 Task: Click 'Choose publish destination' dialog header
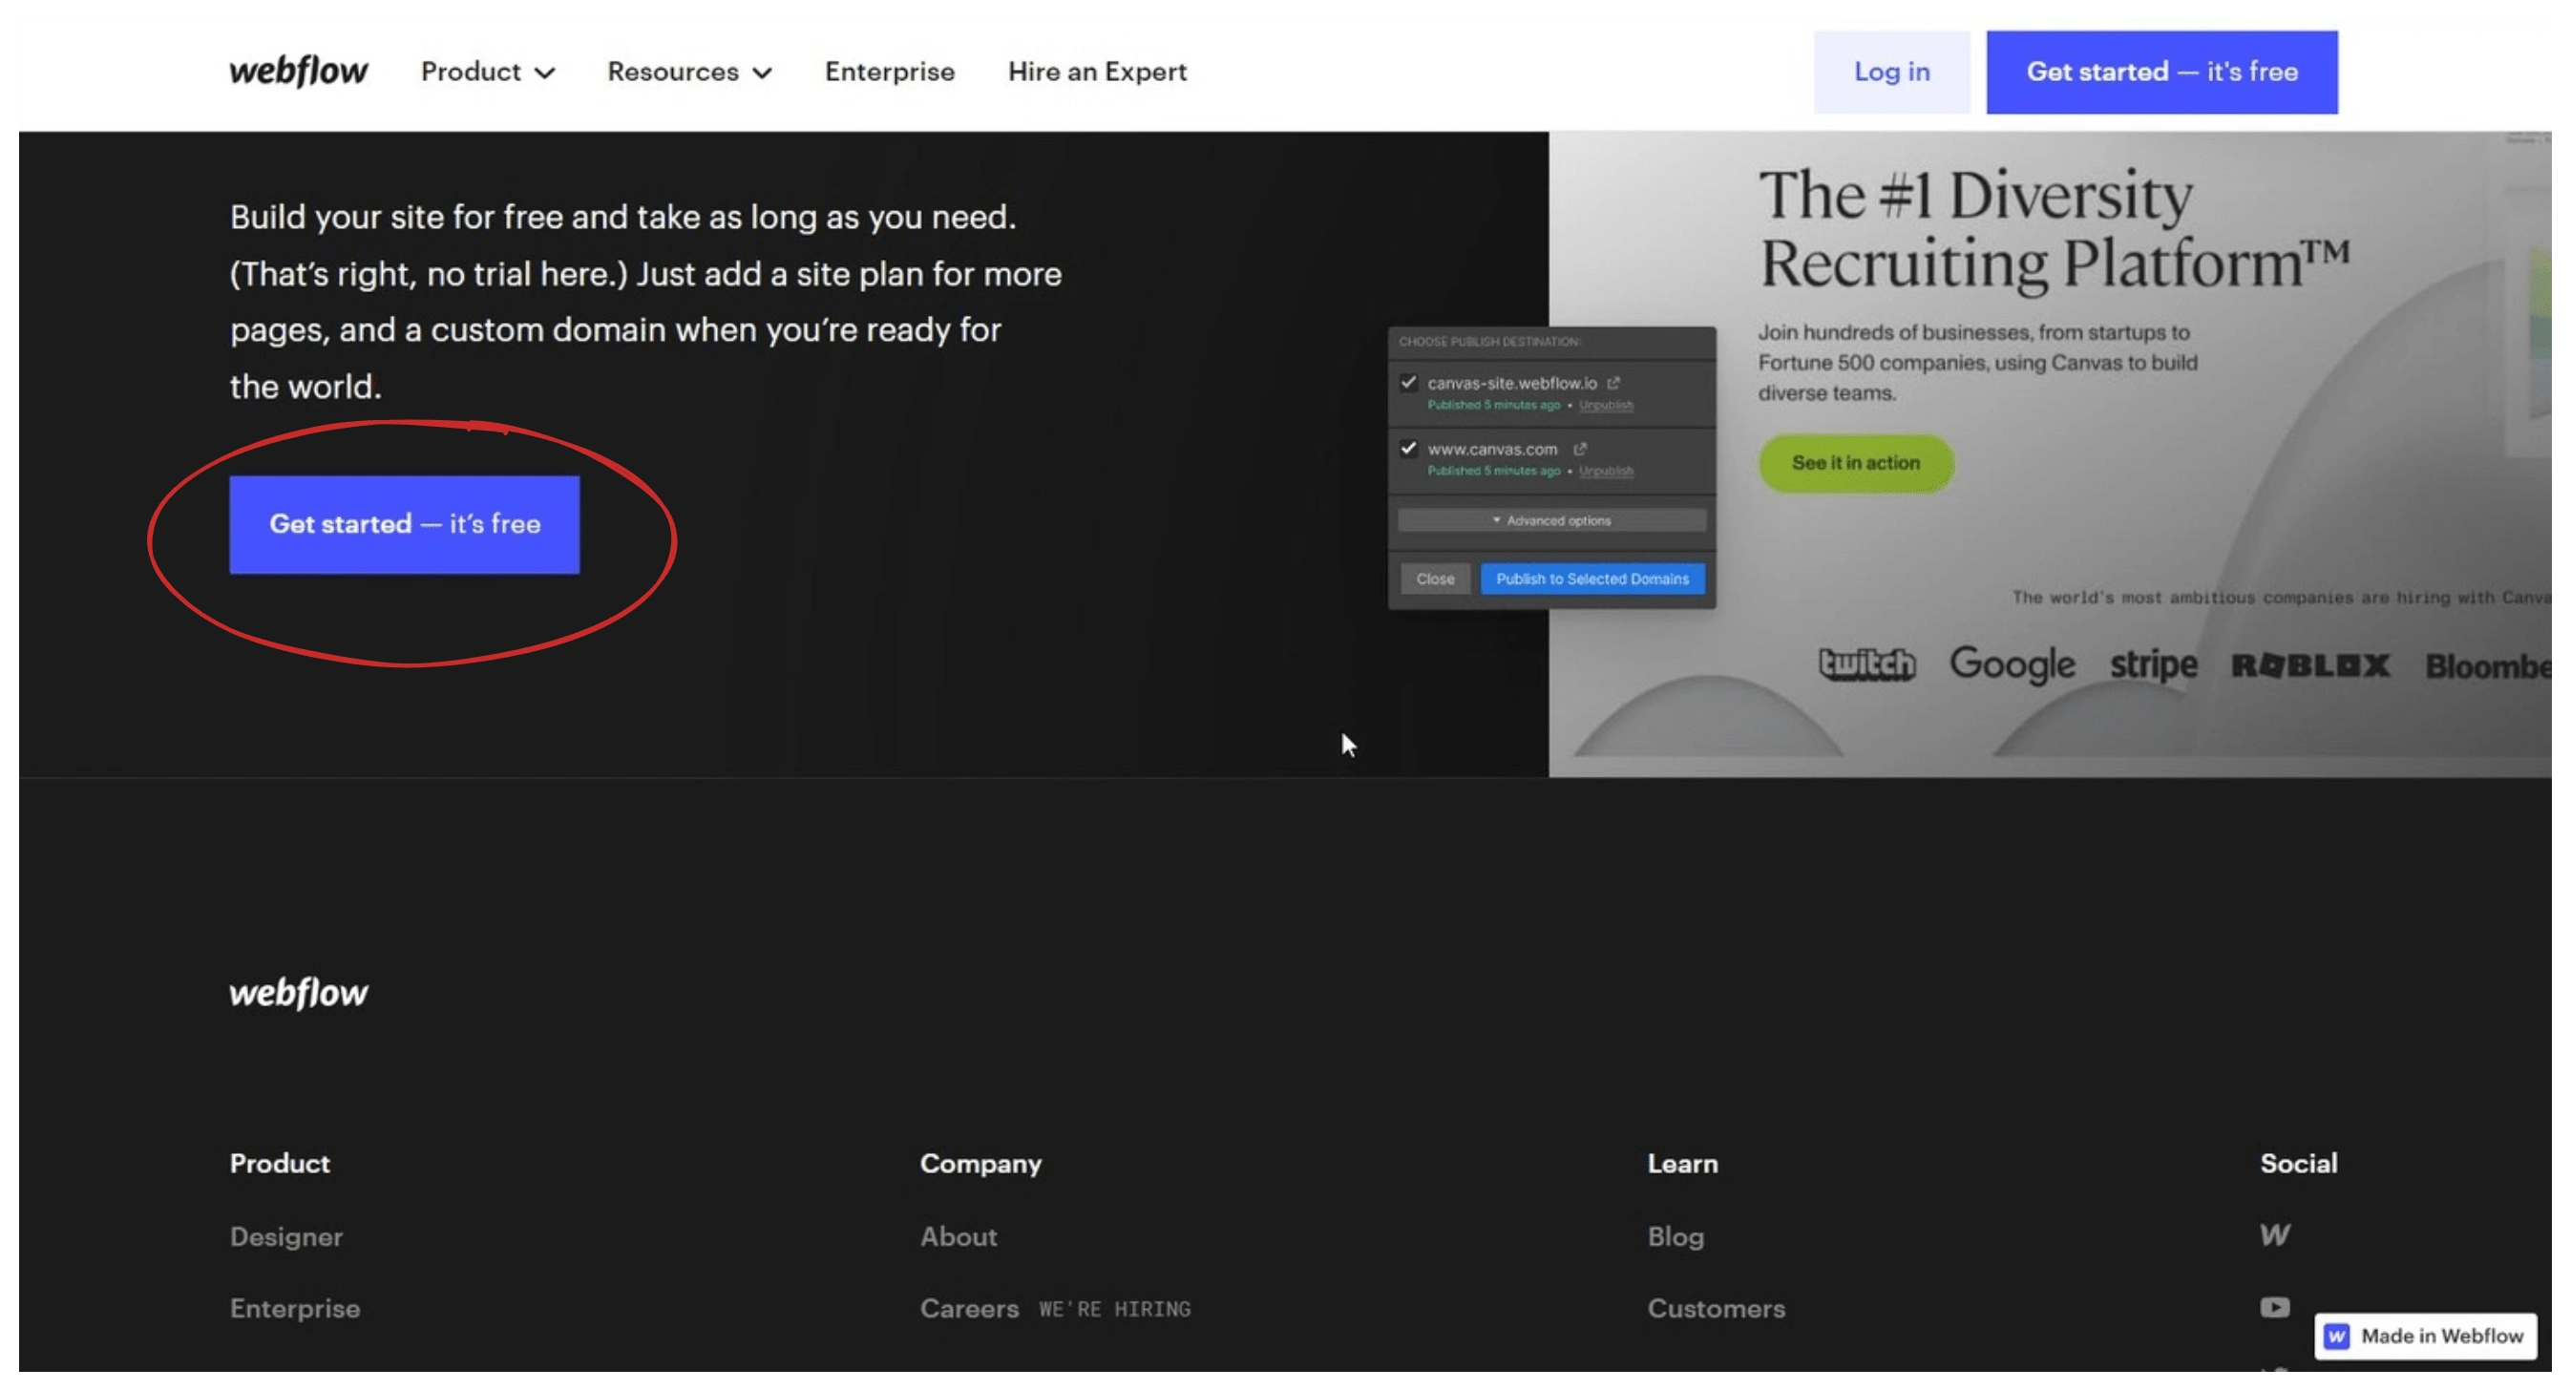(x=1489, y=341)
